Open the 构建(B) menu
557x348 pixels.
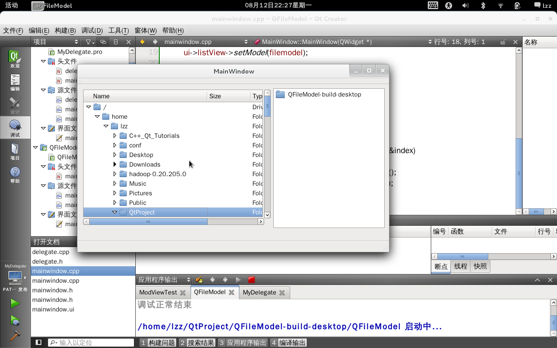point(65,30)
